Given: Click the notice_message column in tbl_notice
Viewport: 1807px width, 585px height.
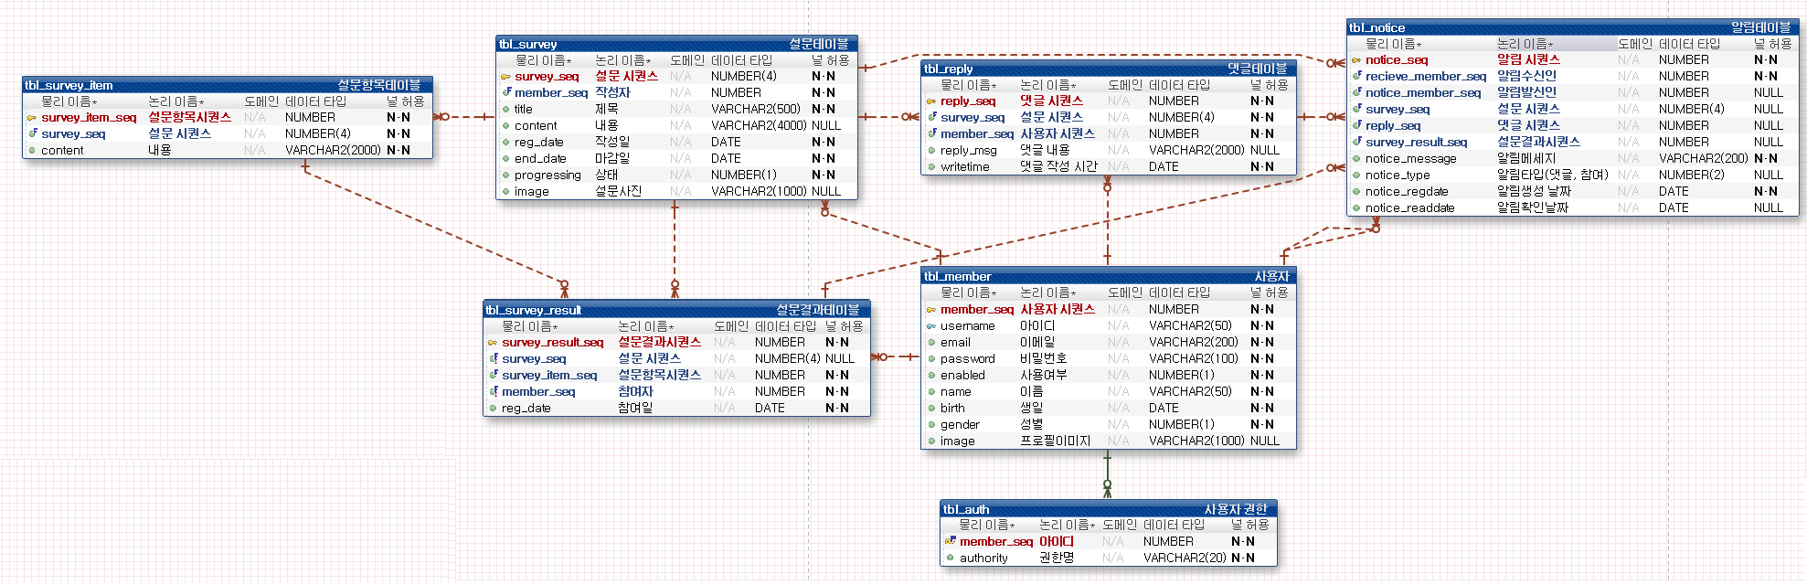Looking at the screenshot, I should coord(1572,158).
